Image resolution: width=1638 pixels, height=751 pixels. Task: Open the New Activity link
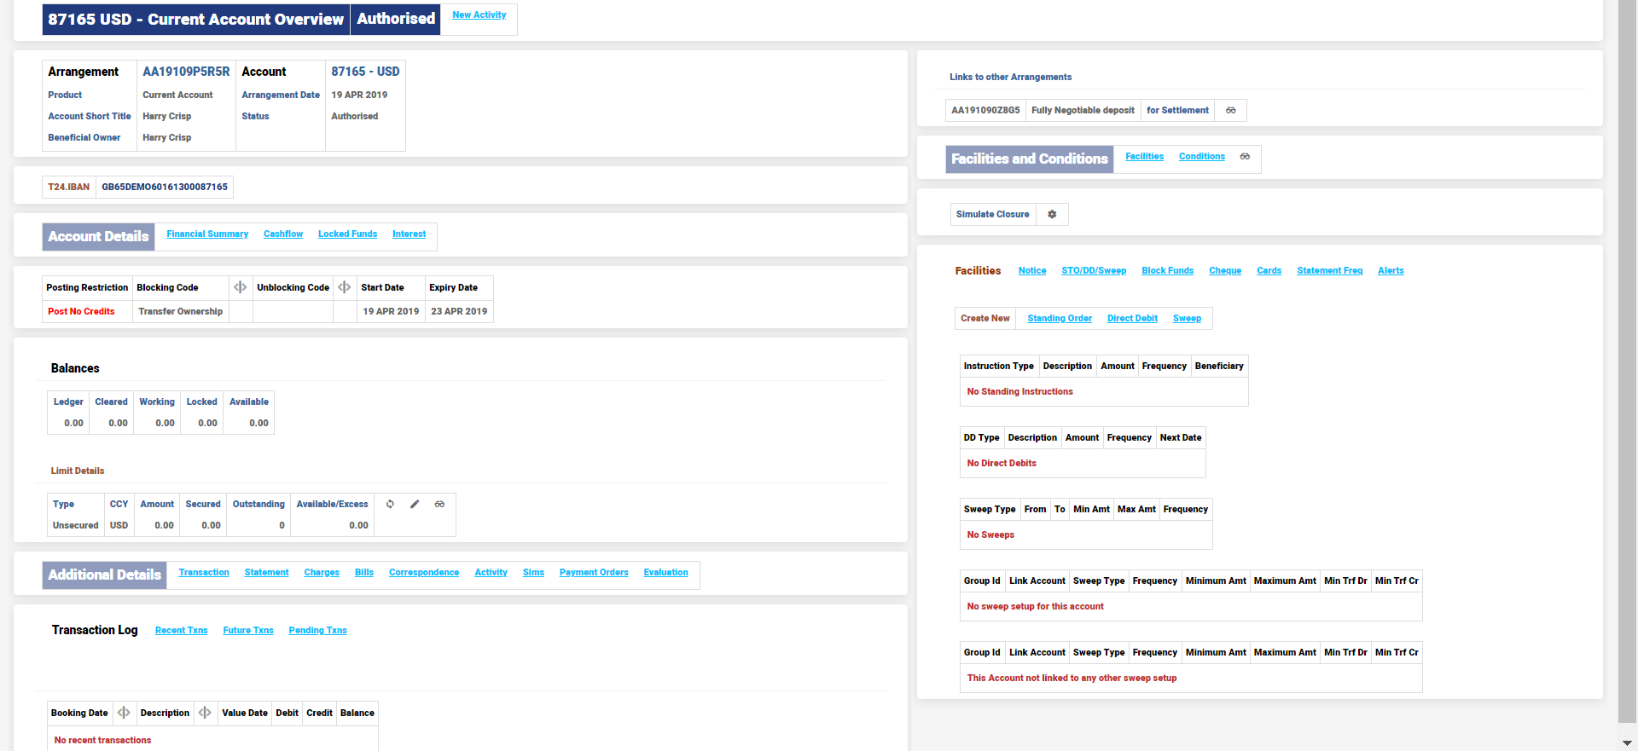tap(479, 15)
